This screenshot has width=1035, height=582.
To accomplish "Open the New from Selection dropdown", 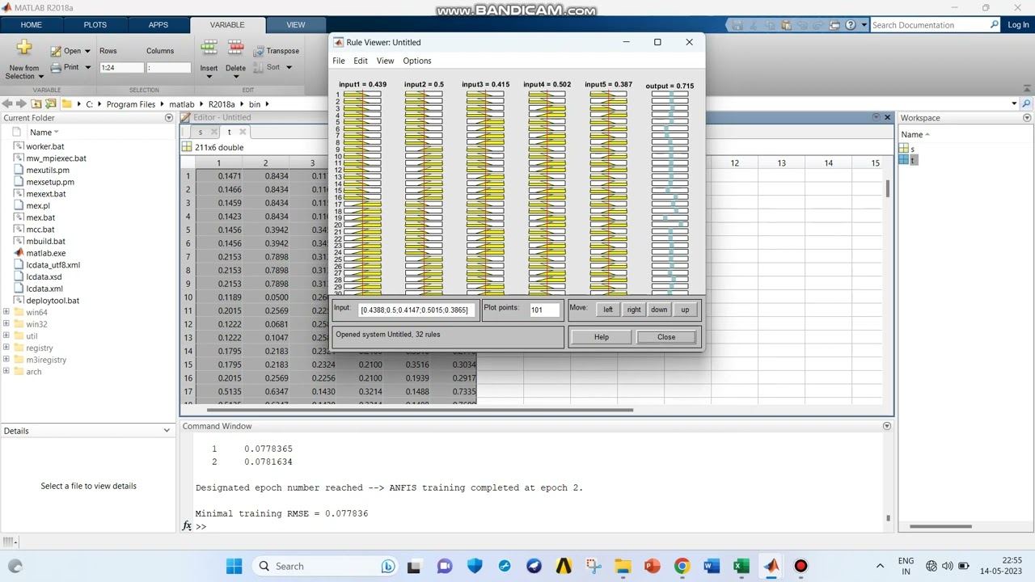I will coord(40,77).
